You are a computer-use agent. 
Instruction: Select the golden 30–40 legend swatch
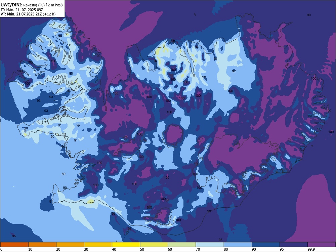click(x=98, y=245)
